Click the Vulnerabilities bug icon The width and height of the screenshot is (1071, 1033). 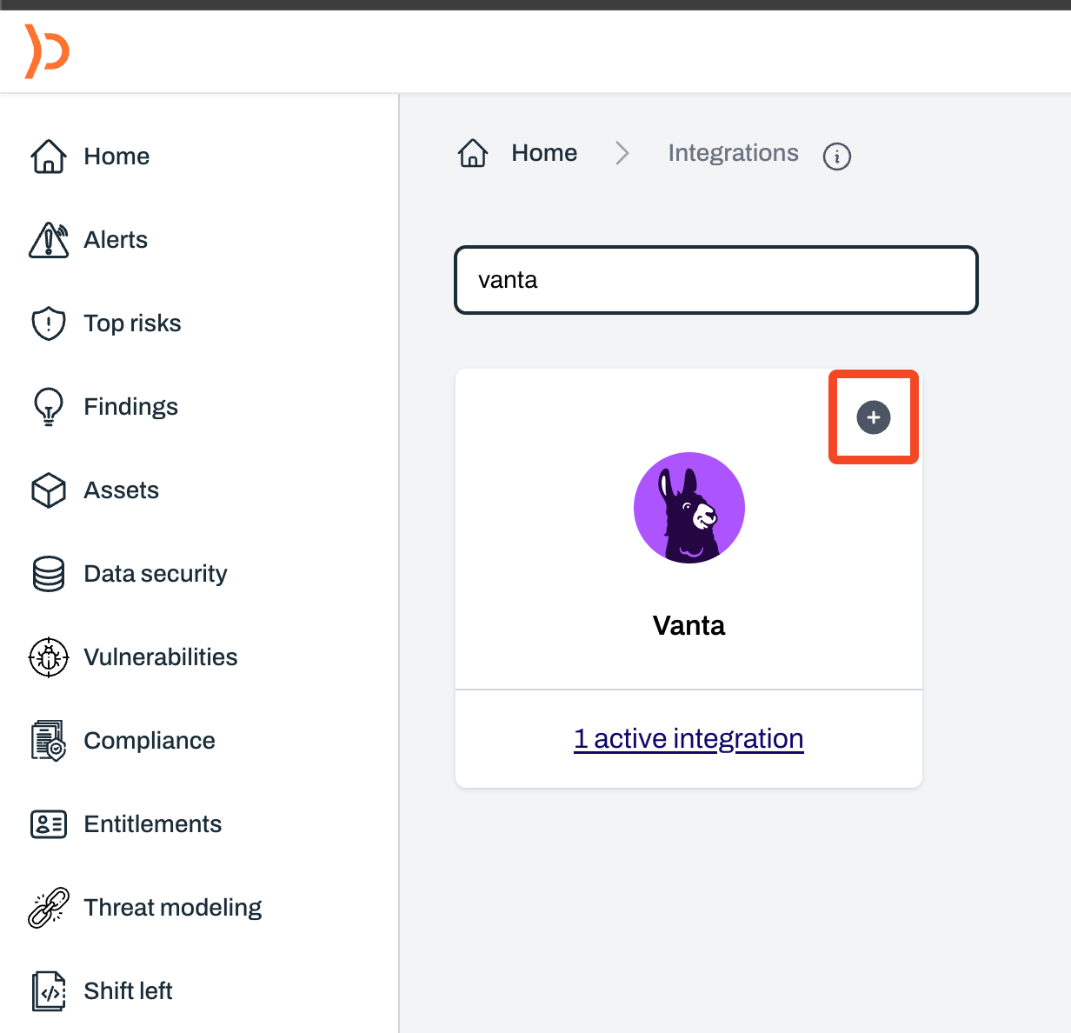(x=49, y=657)
